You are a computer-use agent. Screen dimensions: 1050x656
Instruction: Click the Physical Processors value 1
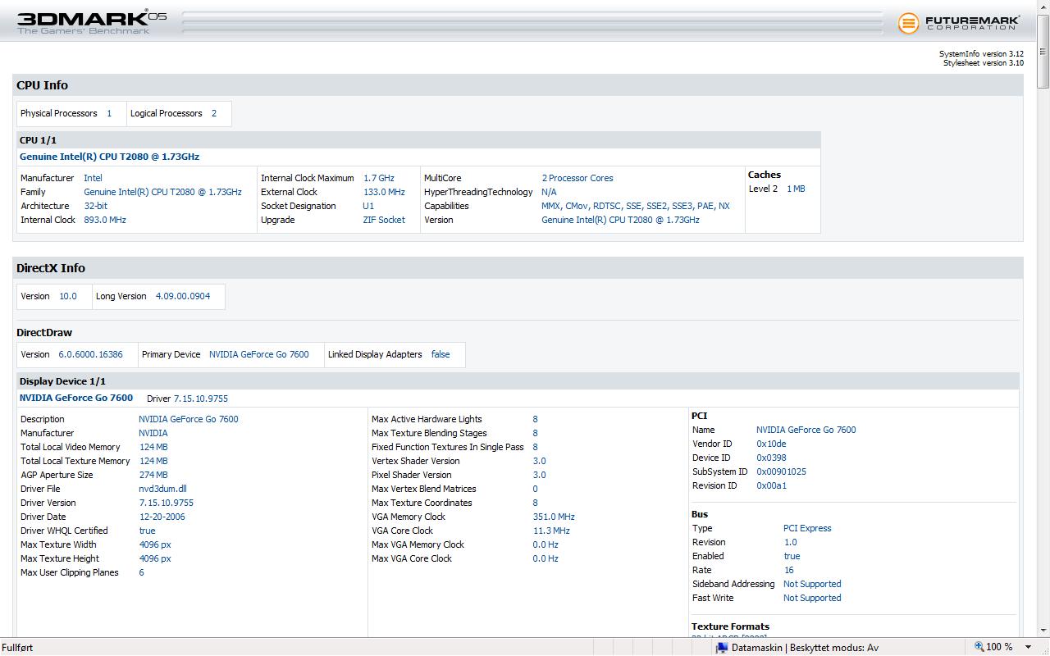109,113
